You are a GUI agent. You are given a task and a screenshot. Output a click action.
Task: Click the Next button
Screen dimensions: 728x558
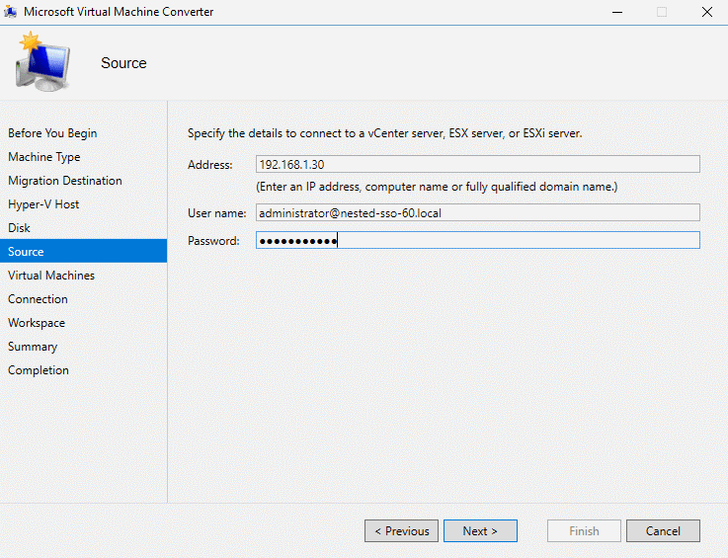480,530
